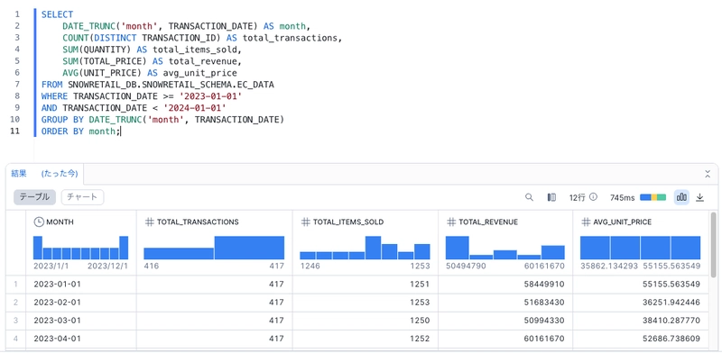The height and width of the screenshot is (353, 722).
Task: Toggle the column statistics chart icon
Action: pyautogui.click(x=681, y=197)
